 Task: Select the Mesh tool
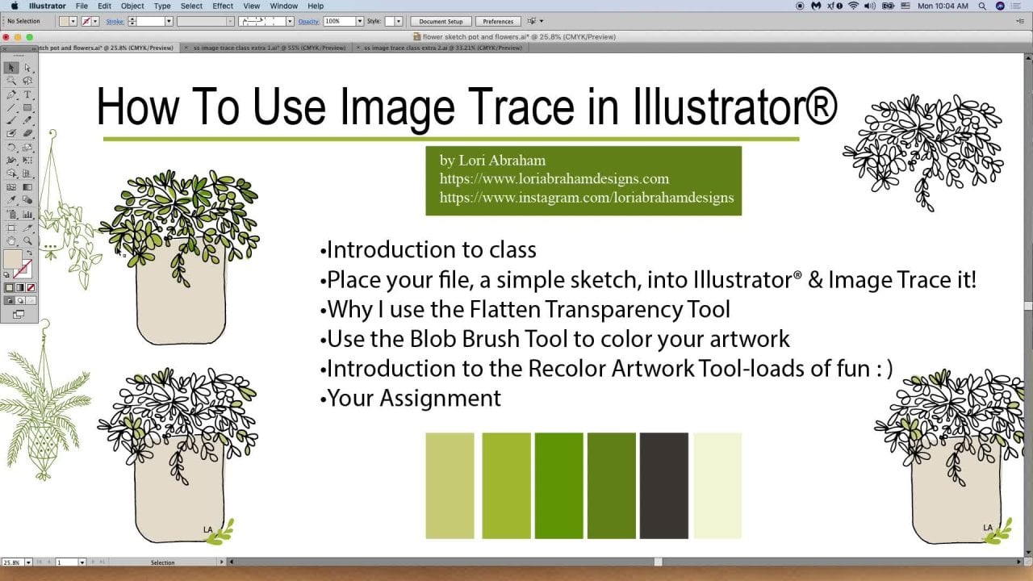12,187
